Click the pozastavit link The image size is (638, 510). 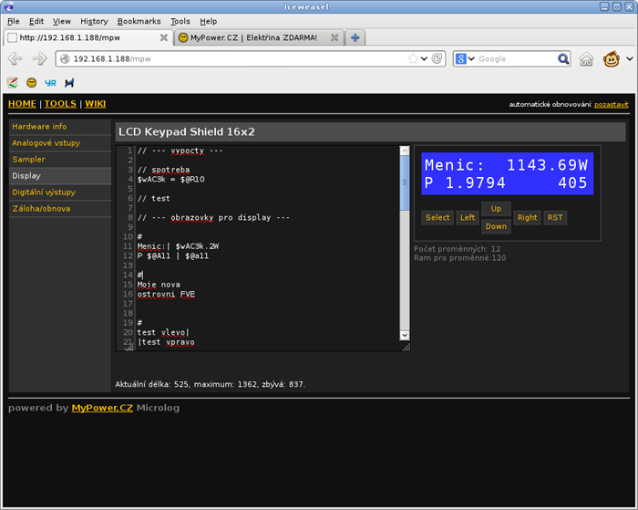[611, 105]
